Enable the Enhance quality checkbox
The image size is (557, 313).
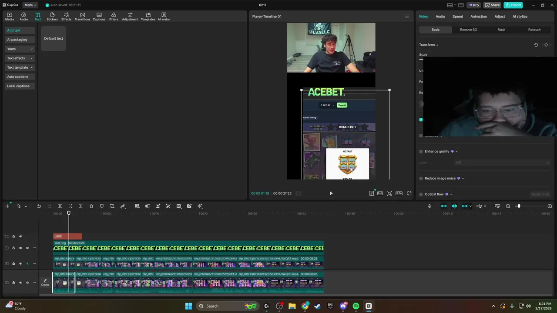point(421,151)
